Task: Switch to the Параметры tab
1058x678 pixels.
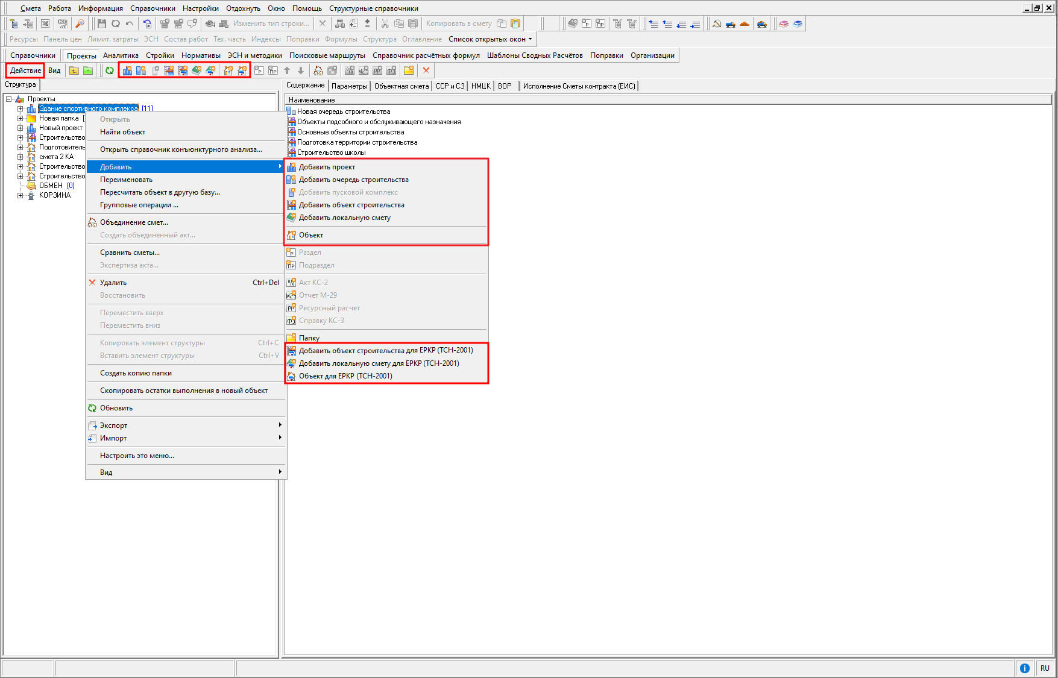Action: pyautogui.click(x=349, y=86)
